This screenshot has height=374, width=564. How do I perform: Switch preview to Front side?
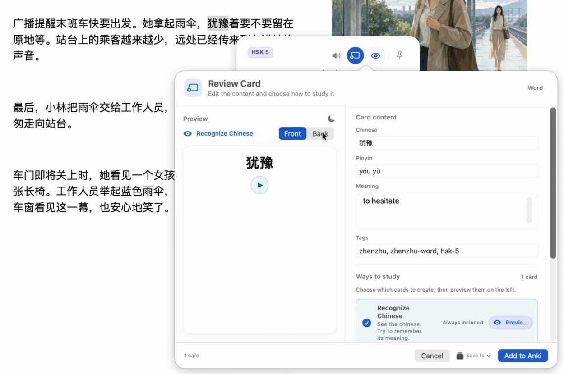pos(292,133)
